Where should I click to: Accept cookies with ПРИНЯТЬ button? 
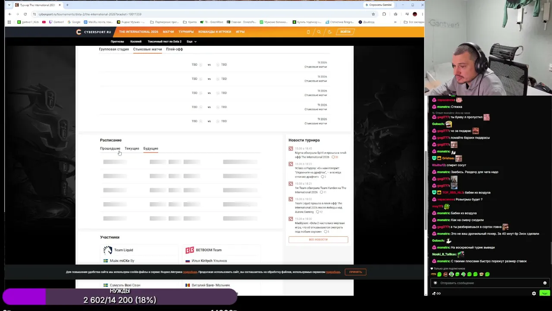click(355, 272)
